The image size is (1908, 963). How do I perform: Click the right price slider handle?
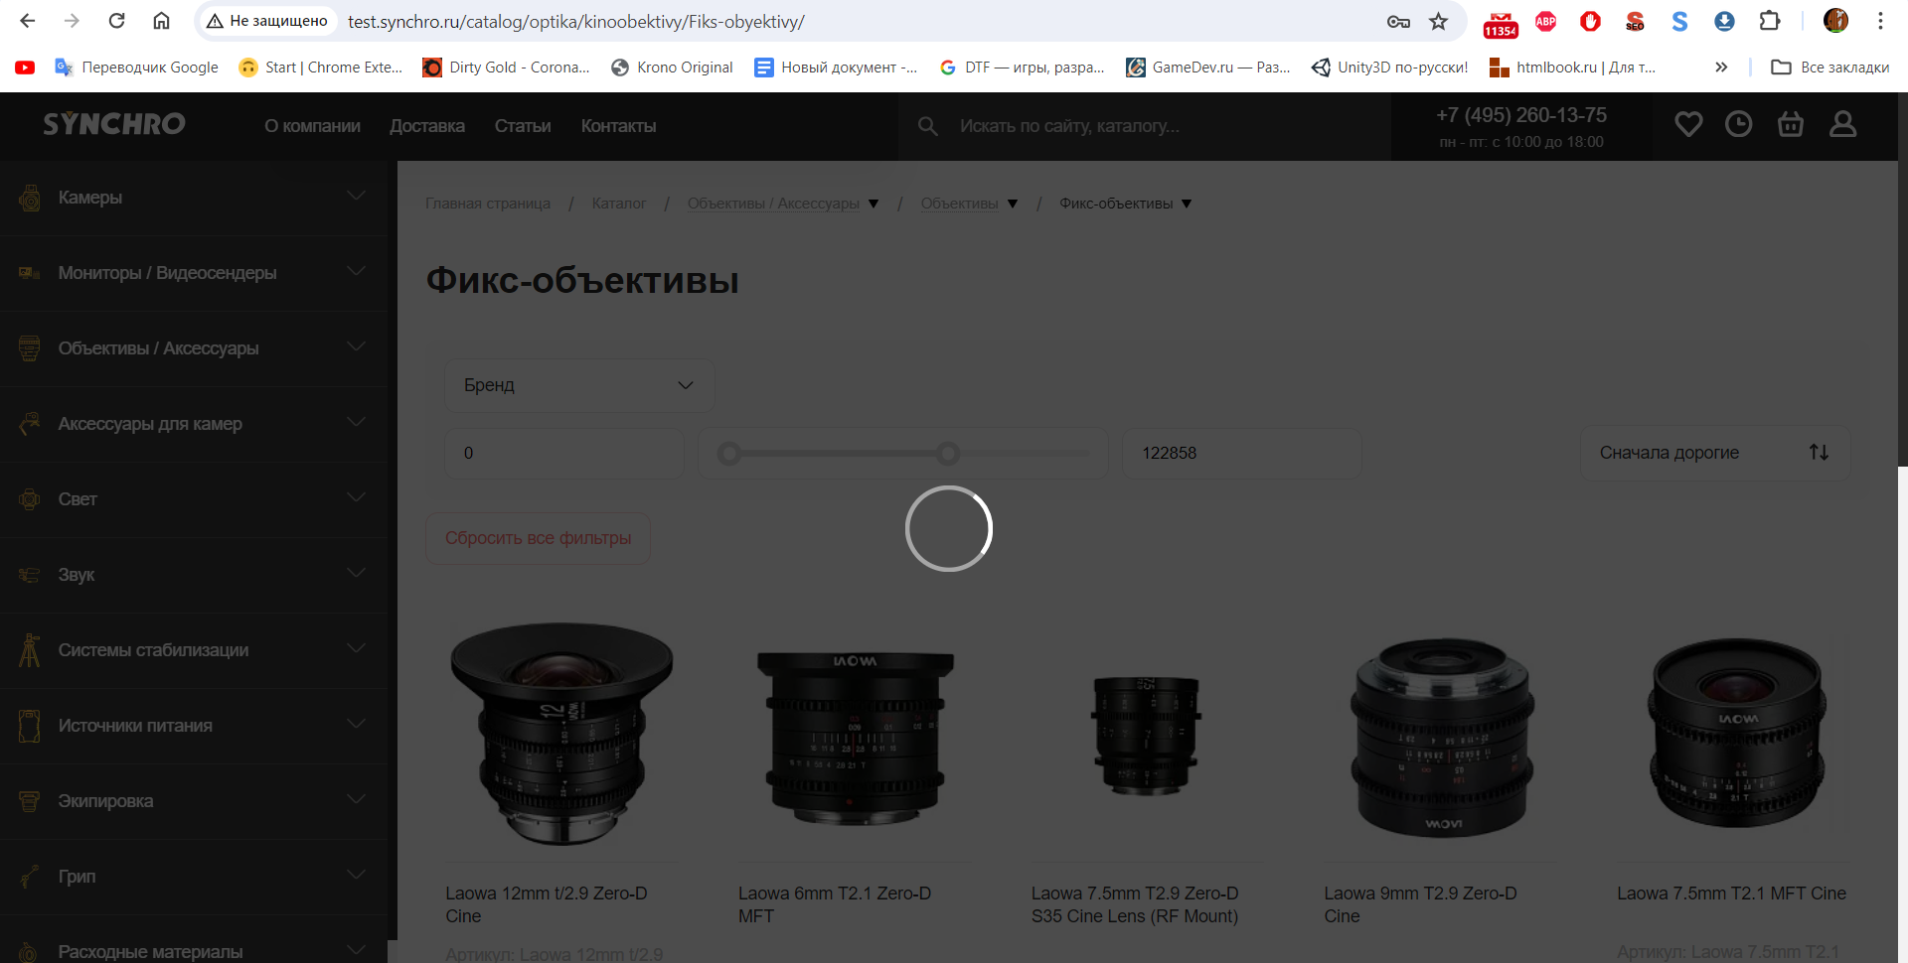[948, 454]
